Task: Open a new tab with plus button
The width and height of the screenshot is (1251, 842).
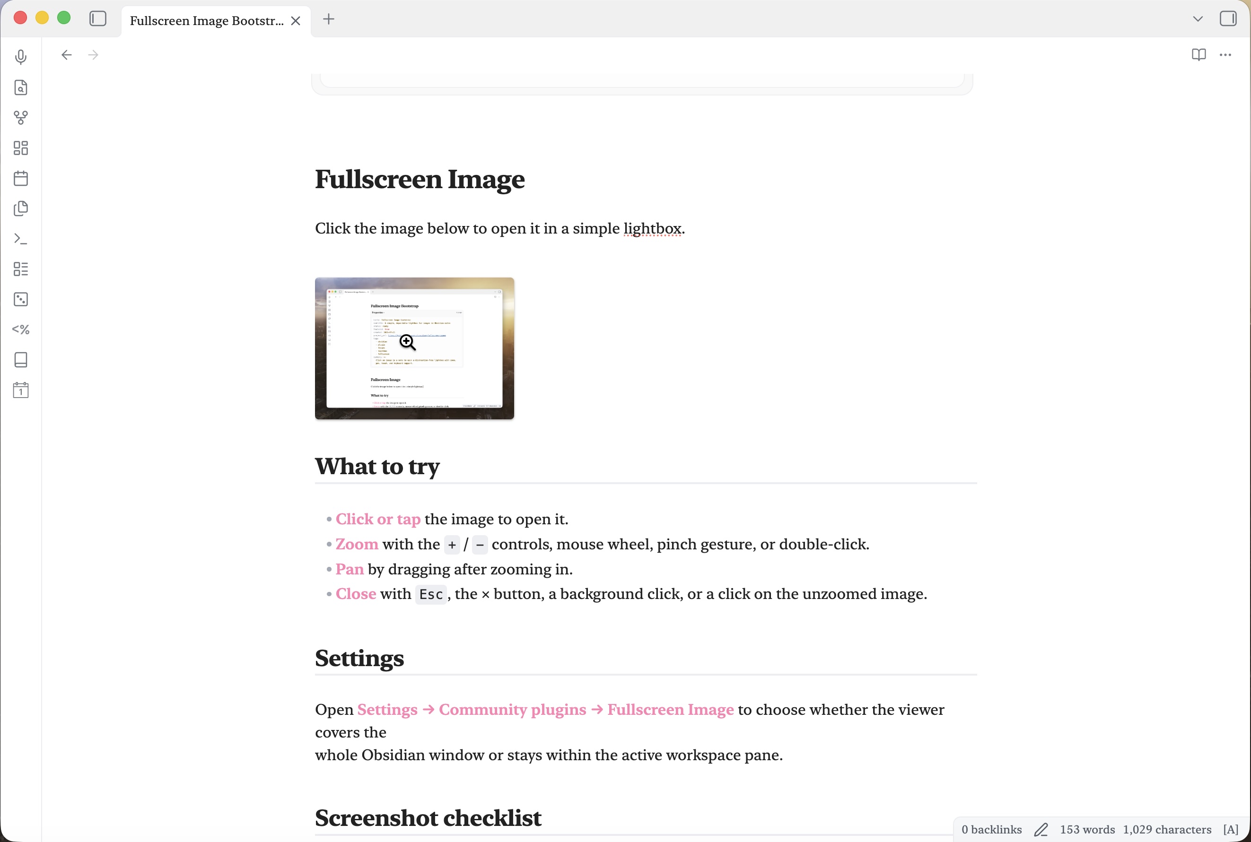Action: point(329,19)
